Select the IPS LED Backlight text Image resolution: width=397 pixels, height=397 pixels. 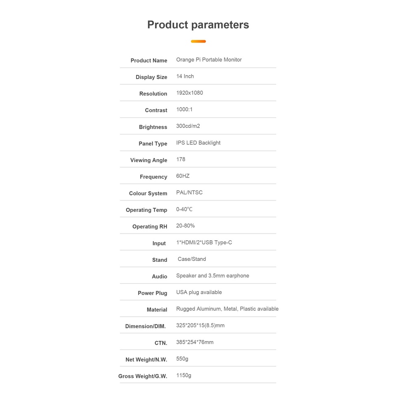pyautogui.click(x=198, y=143)
